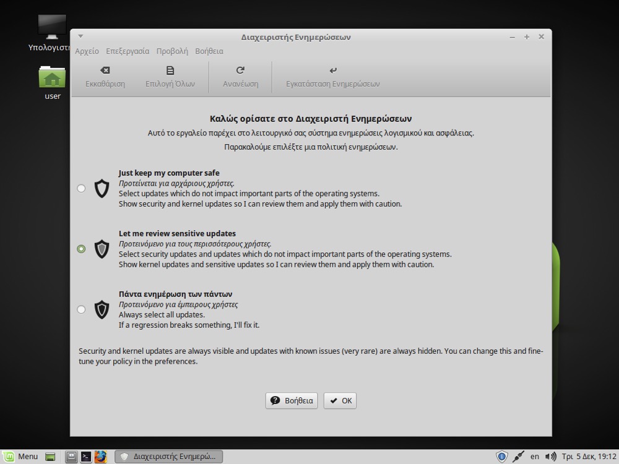The image size is (619, 464).
Task: Maximize the Update Manager window
Action: coord(527,37)
